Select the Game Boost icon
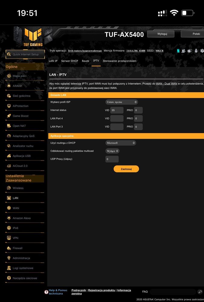 9,116
